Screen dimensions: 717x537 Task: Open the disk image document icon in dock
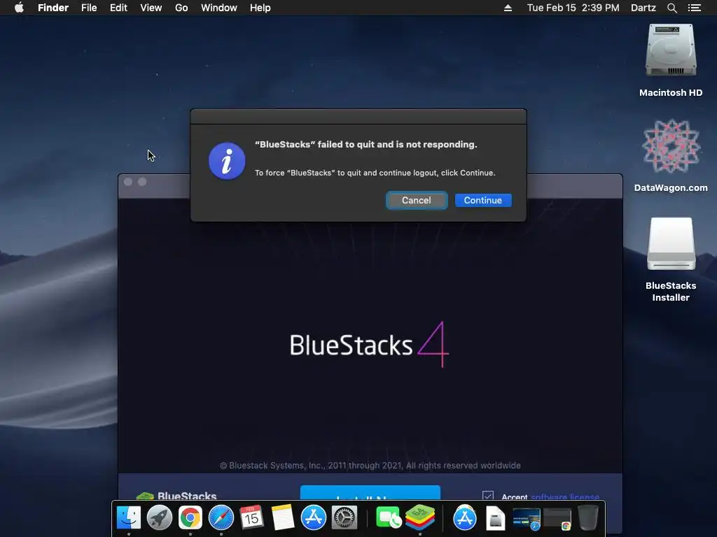pos(495,518)
